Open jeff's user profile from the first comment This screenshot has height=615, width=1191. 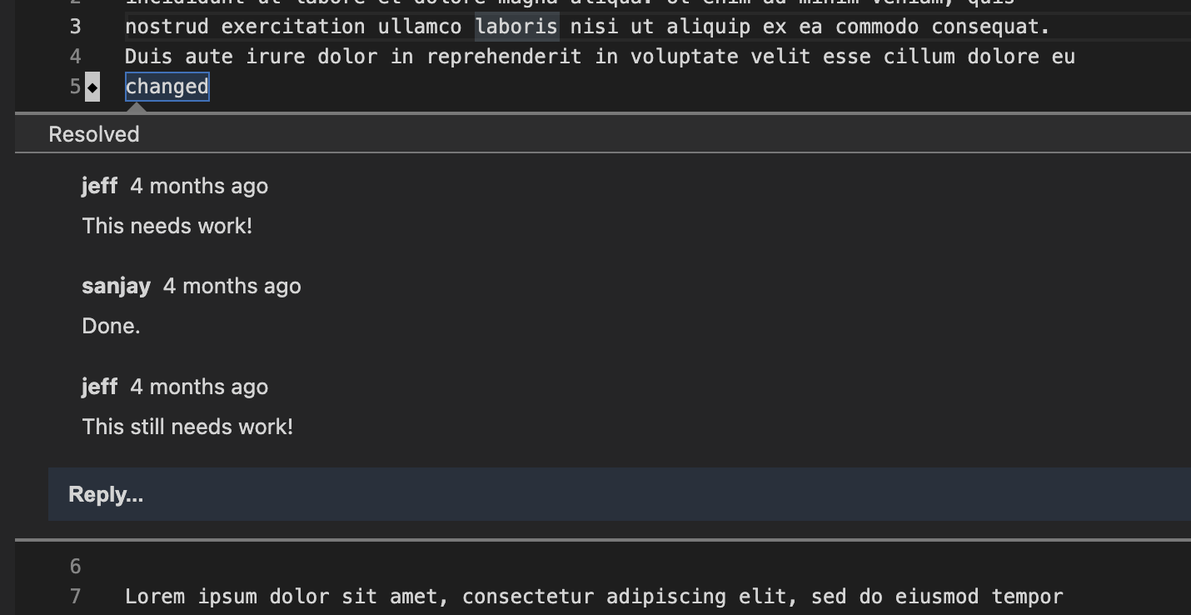(x=99, y=185)
